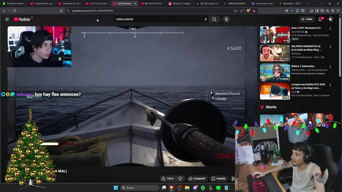Image resolution: width=342 pixels, height=192 pixels.
Task: Open Spotify from taskbar
Action: click(203, 188)
